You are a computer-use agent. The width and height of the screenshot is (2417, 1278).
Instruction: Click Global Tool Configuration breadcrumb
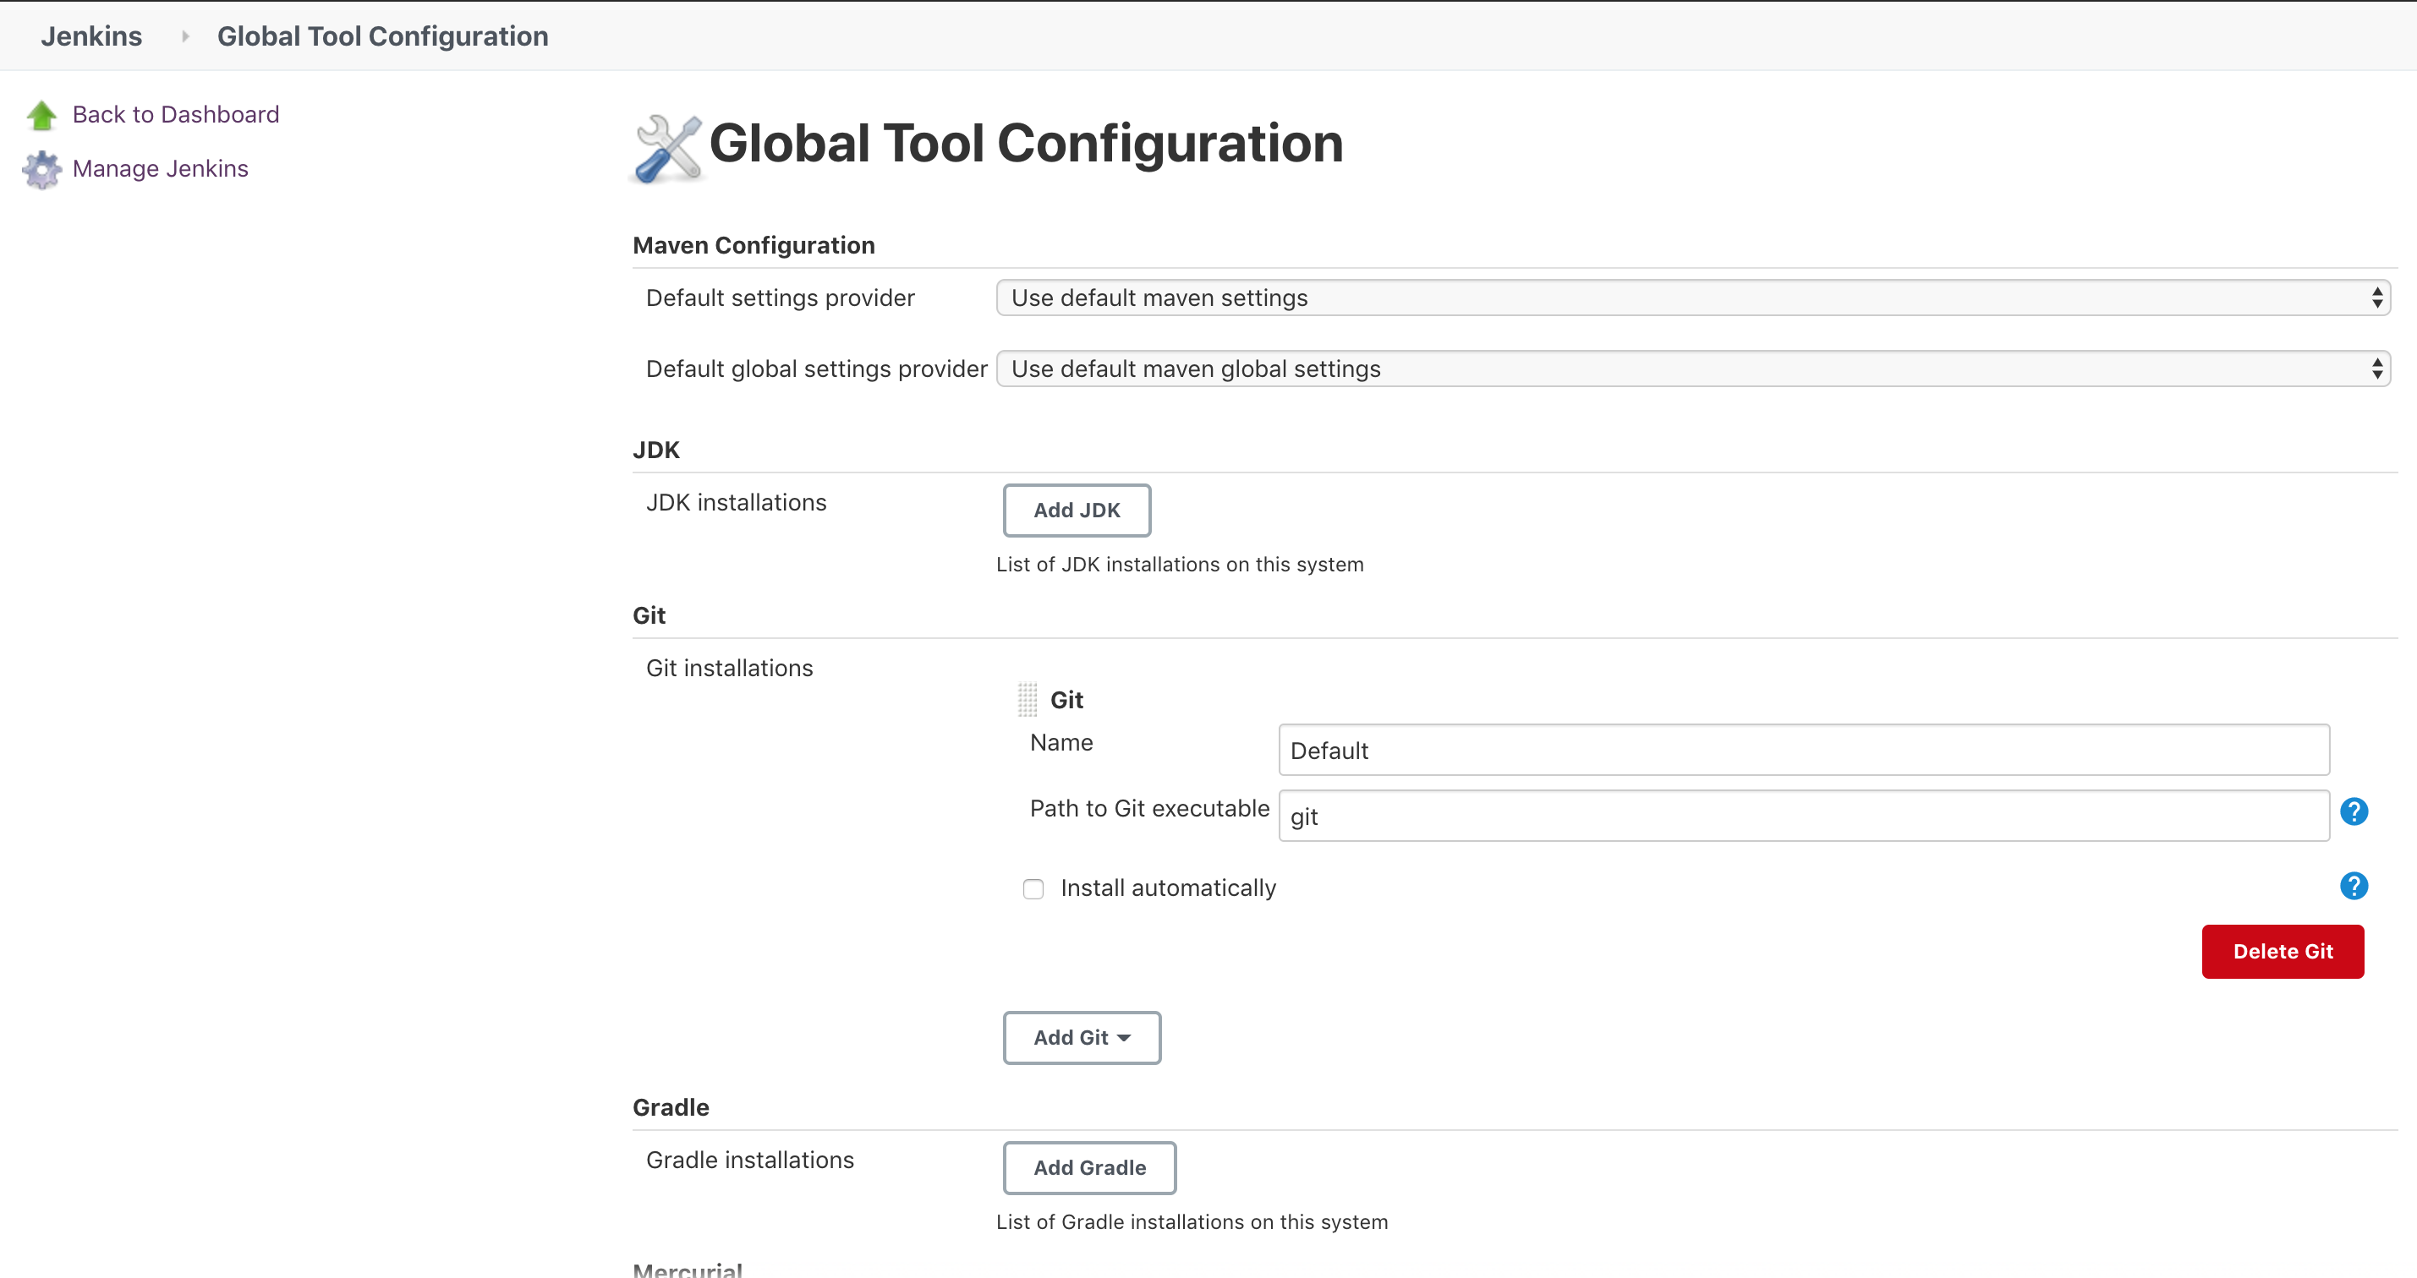coord(382,36)
